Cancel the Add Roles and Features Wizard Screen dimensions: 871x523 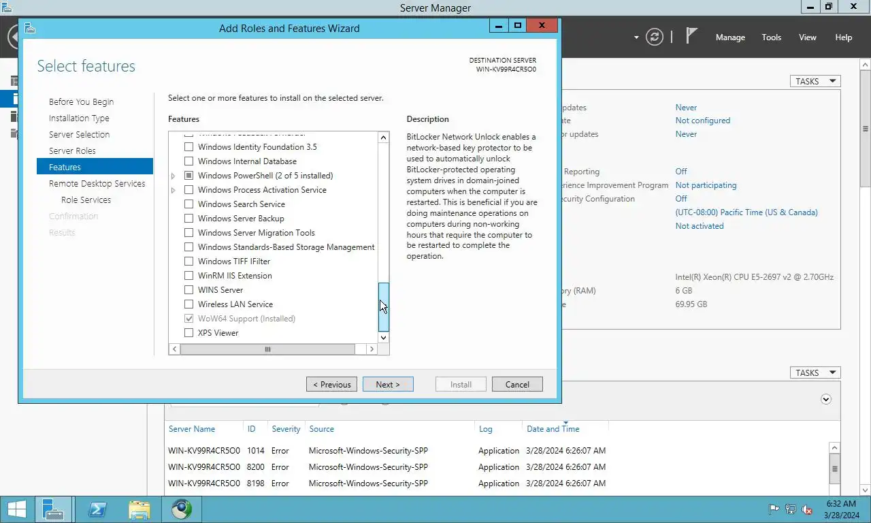[x=517, y=384]
